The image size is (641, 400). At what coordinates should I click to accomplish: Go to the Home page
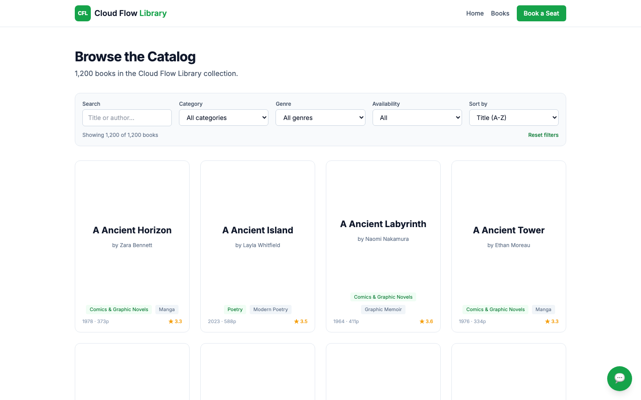coord(475,13)
